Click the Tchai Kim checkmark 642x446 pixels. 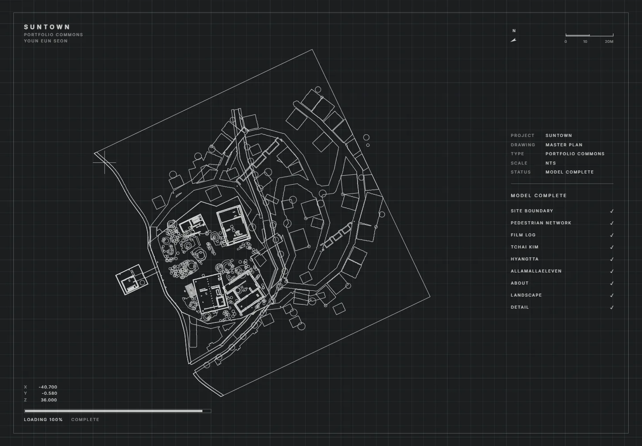[x=612, y=247]
